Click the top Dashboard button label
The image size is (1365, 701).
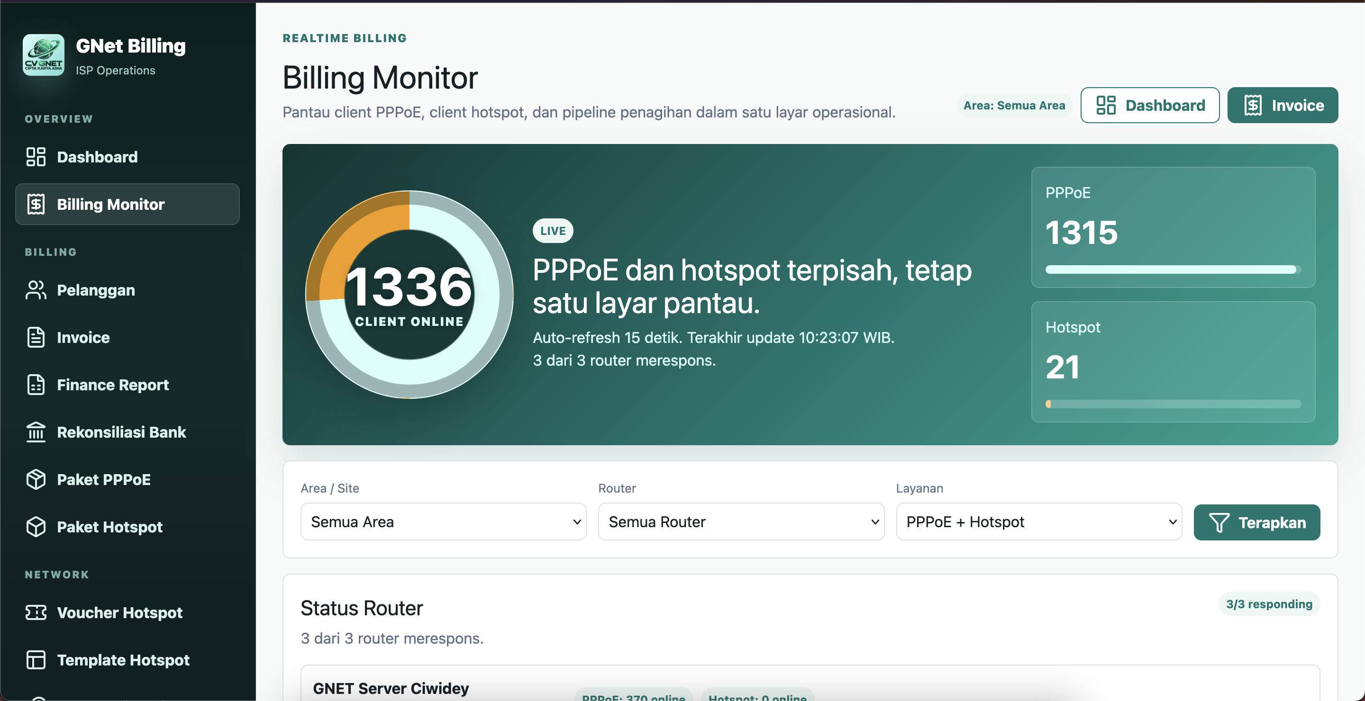[x=1165, y=105]
